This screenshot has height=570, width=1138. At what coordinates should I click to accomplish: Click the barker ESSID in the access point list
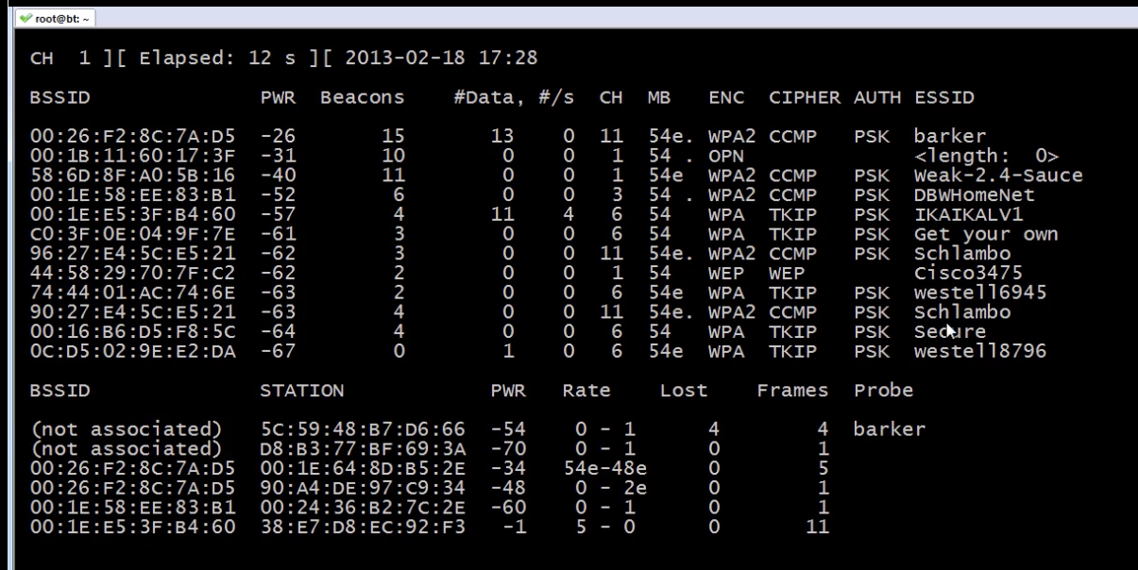click(x=949, y=136)
